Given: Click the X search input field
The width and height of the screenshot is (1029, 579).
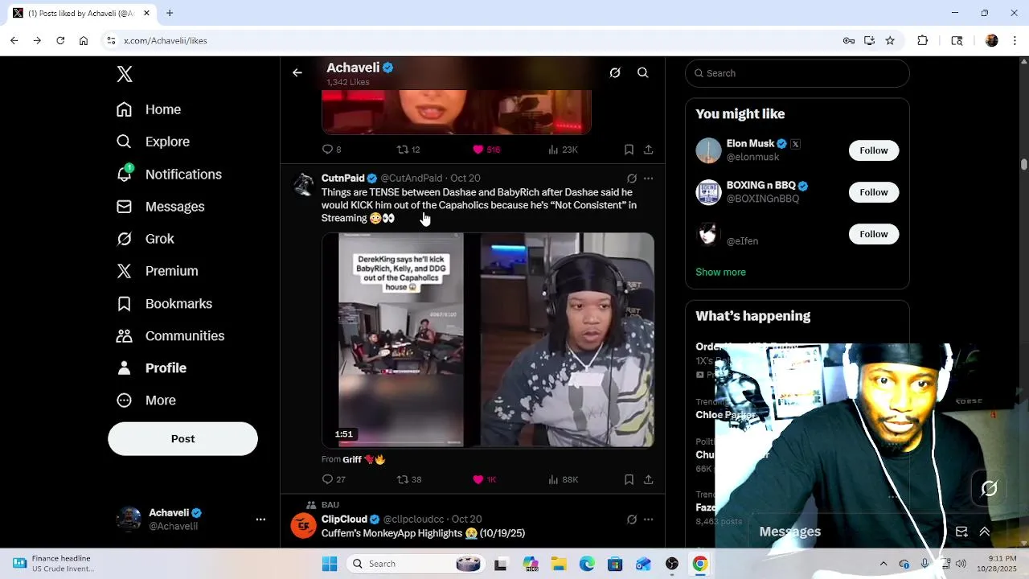Looking at the screenshot, I should tap(797, 73).
